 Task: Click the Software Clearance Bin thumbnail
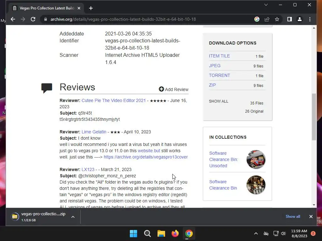(256, 185)
